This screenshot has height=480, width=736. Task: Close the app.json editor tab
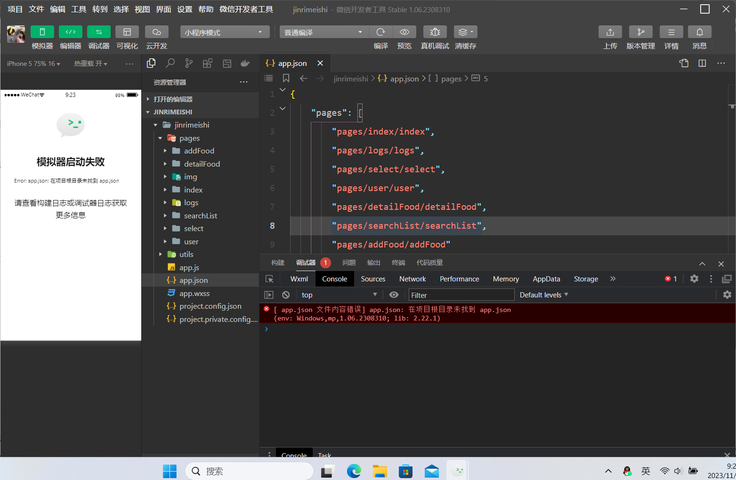click(320, 63)
